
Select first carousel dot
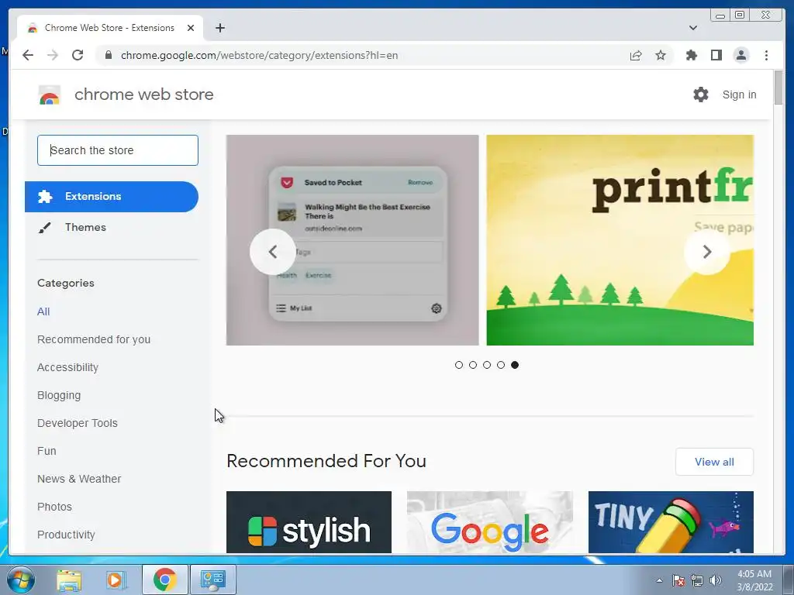click(x=459, y=365)
